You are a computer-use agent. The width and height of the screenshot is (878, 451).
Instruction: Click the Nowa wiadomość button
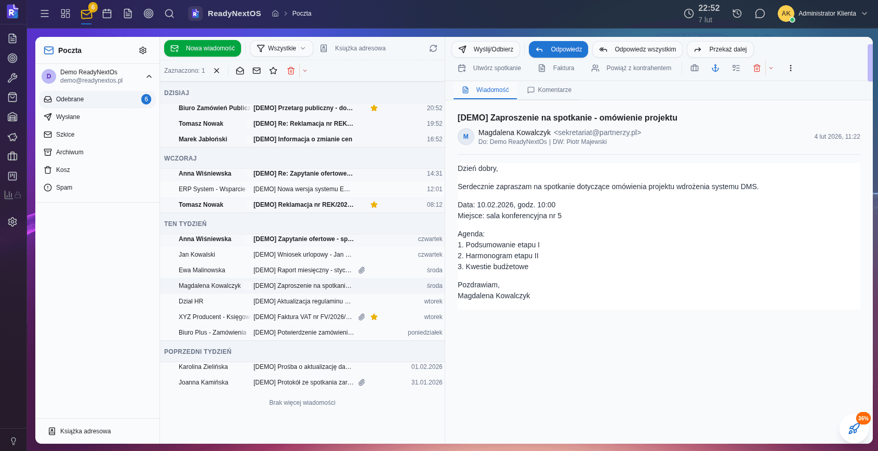pyautogui.click(x=203, y=48)
